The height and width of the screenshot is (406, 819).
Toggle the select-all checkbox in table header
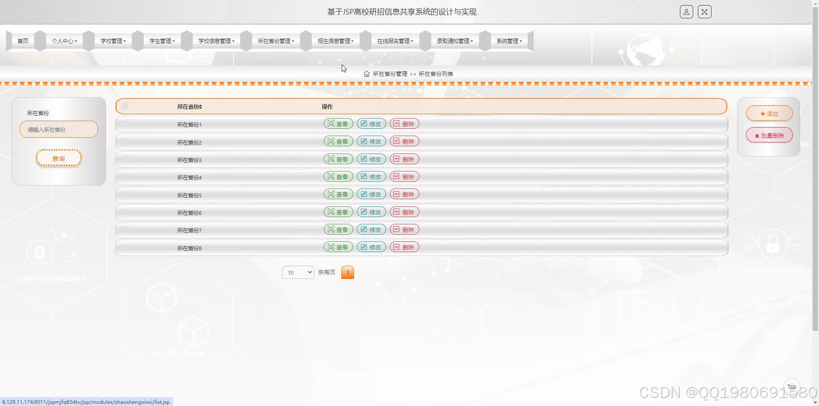click(x=125, y=106)
